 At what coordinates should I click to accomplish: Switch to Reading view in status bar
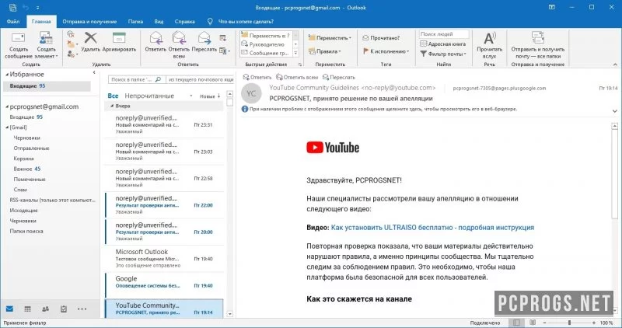(x=533, y=323)
